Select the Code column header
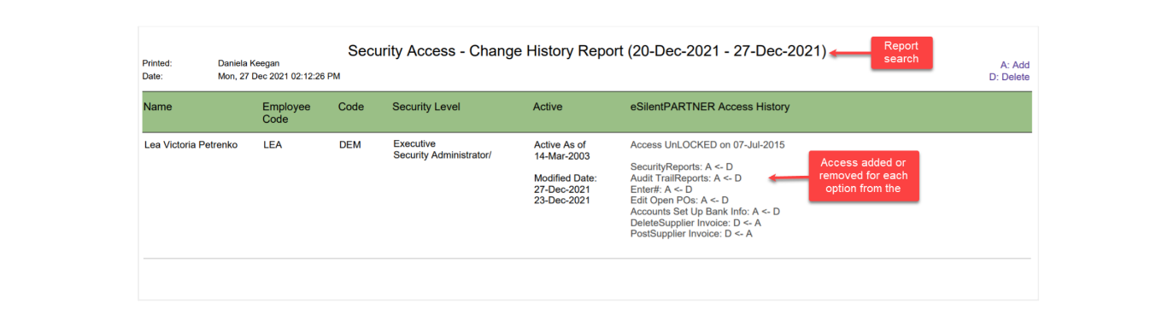The width and height of the screenshot is (1168, 326). click(x=351, y=107)
